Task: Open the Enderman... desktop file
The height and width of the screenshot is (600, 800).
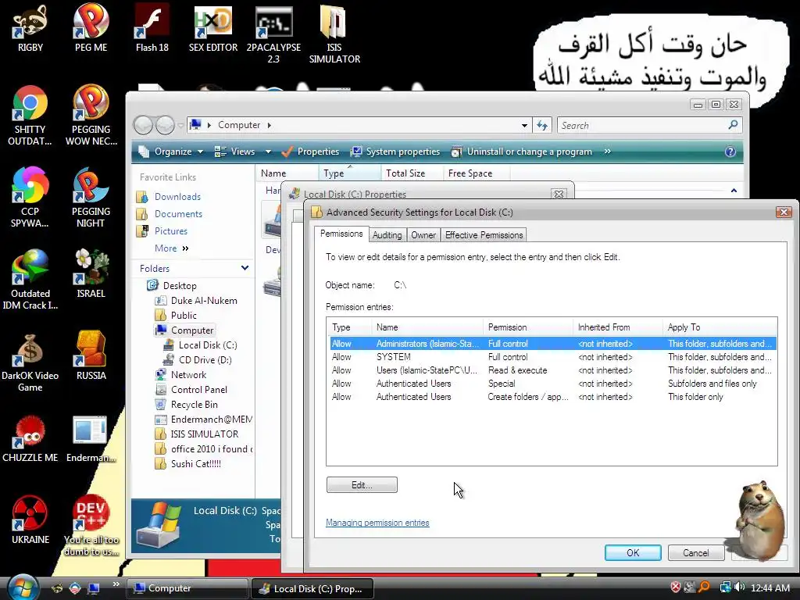Action: [x=91, y=438]
